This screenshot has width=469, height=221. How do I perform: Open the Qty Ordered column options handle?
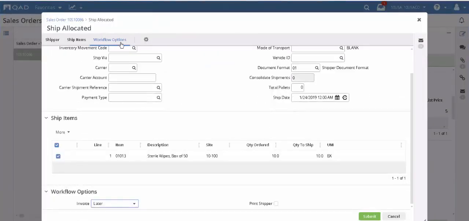click(276, 145)
